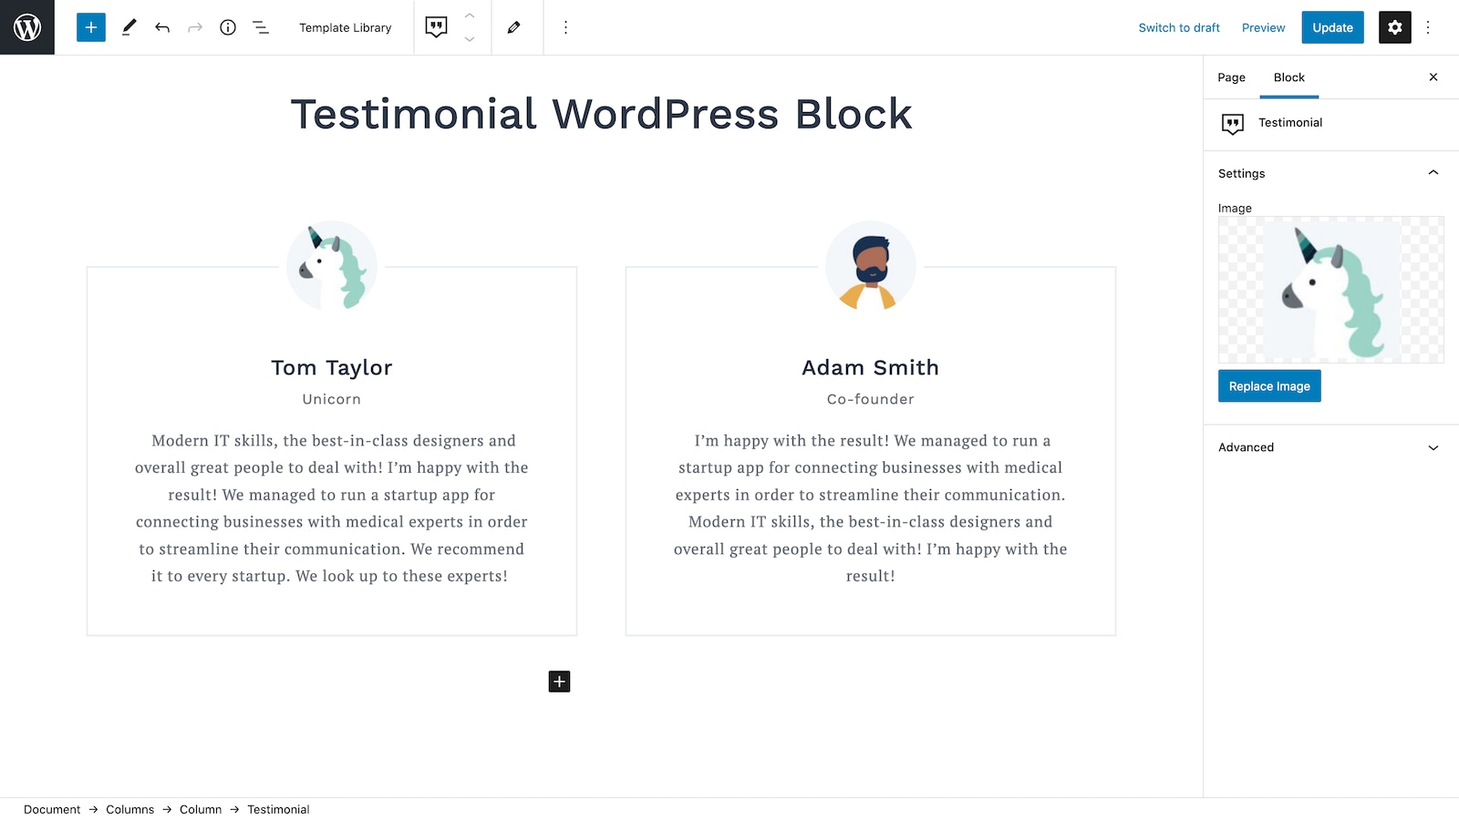Select the Block tab in sidebar
The height and width of the screenshot is (820, 1459).
coord(1289,77)
